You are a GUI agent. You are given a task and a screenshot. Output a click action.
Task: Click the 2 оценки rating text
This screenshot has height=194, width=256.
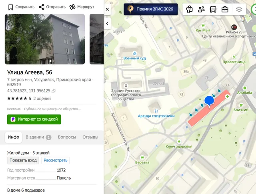(x=42, y=99)
